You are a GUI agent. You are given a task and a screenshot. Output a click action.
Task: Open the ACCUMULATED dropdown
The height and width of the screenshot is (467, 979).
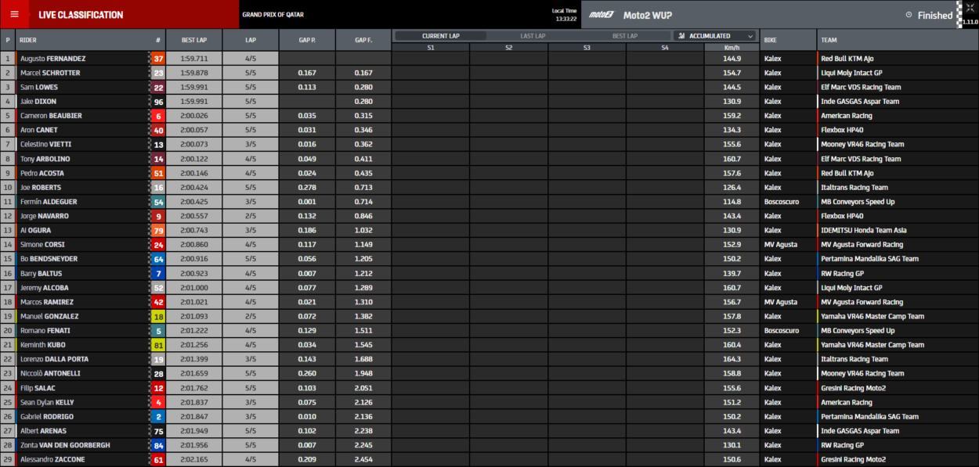pyautogui.click(x=716, y=36)
